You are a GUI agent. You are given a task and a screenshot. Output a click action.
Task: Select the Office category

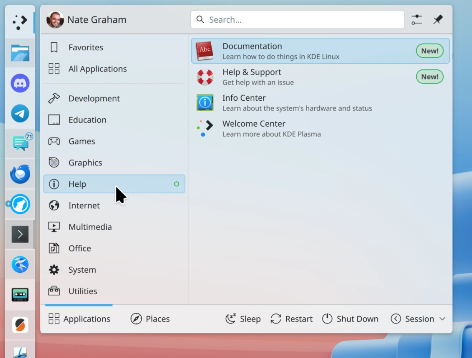click(x=114, y=248)
